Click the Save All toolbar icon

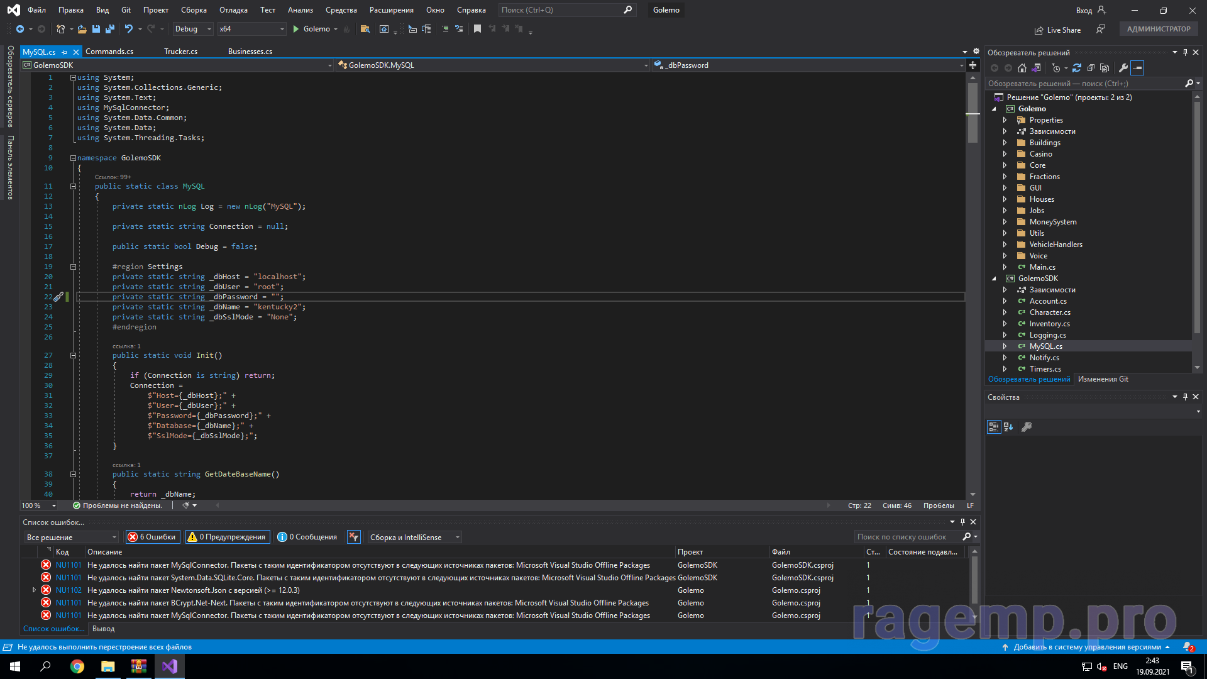[110, 29]
